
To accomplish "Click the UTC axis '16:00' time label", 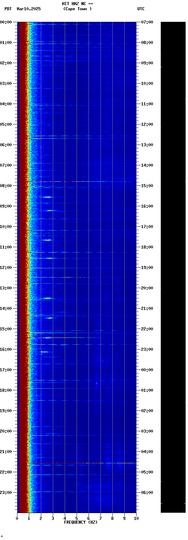I will [147, 206].
